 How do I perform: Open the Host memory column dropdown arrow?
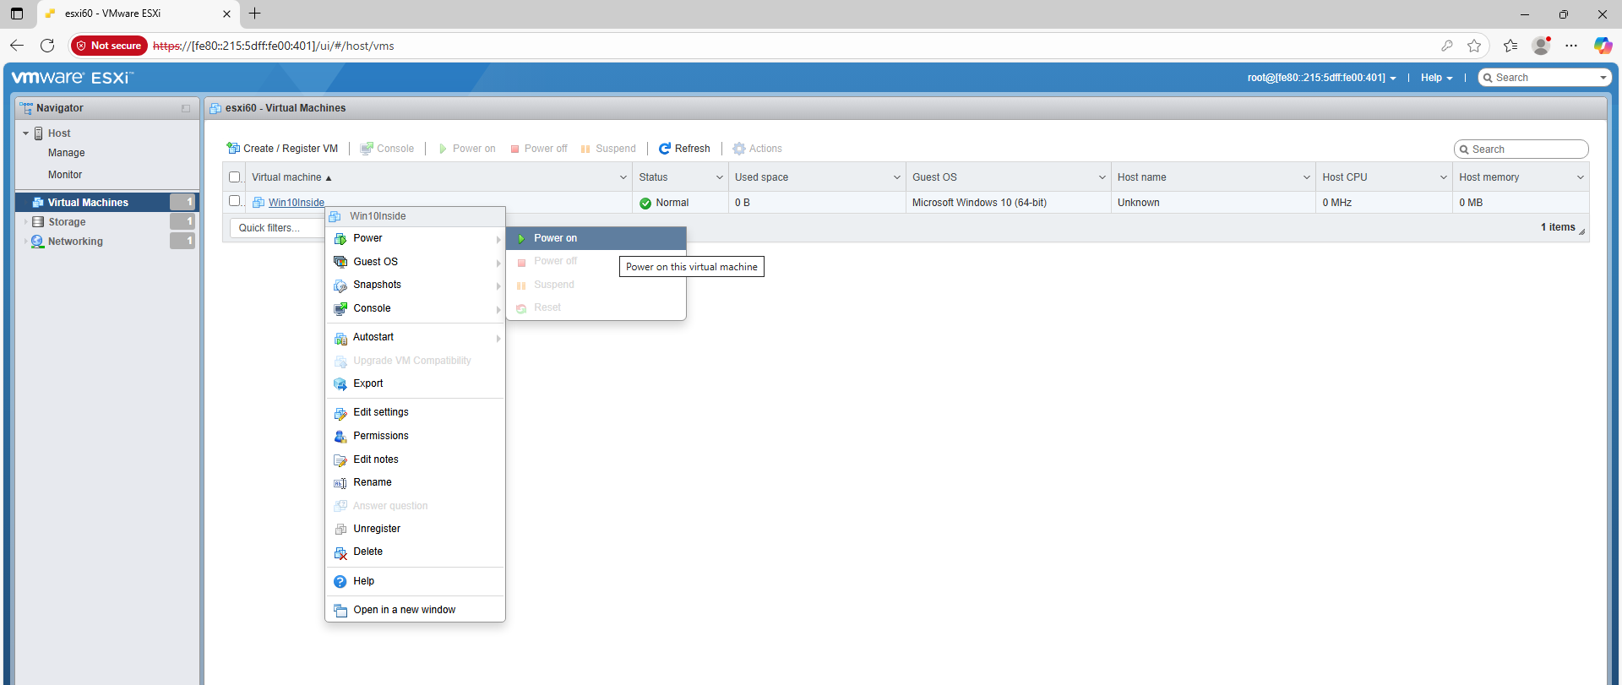1581,177
